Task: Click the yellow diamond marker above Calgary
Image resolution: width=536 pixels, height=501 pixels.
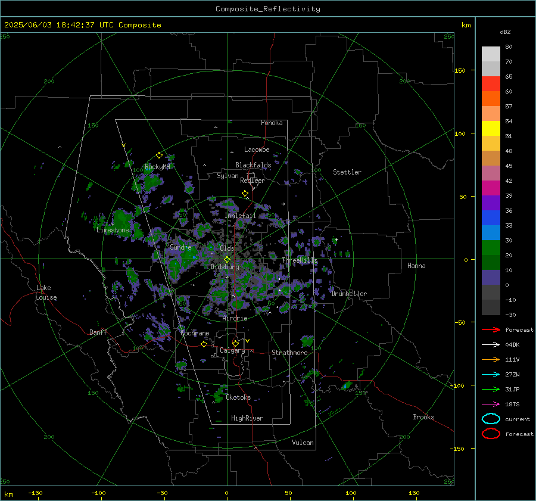Action: click(235, 343)
